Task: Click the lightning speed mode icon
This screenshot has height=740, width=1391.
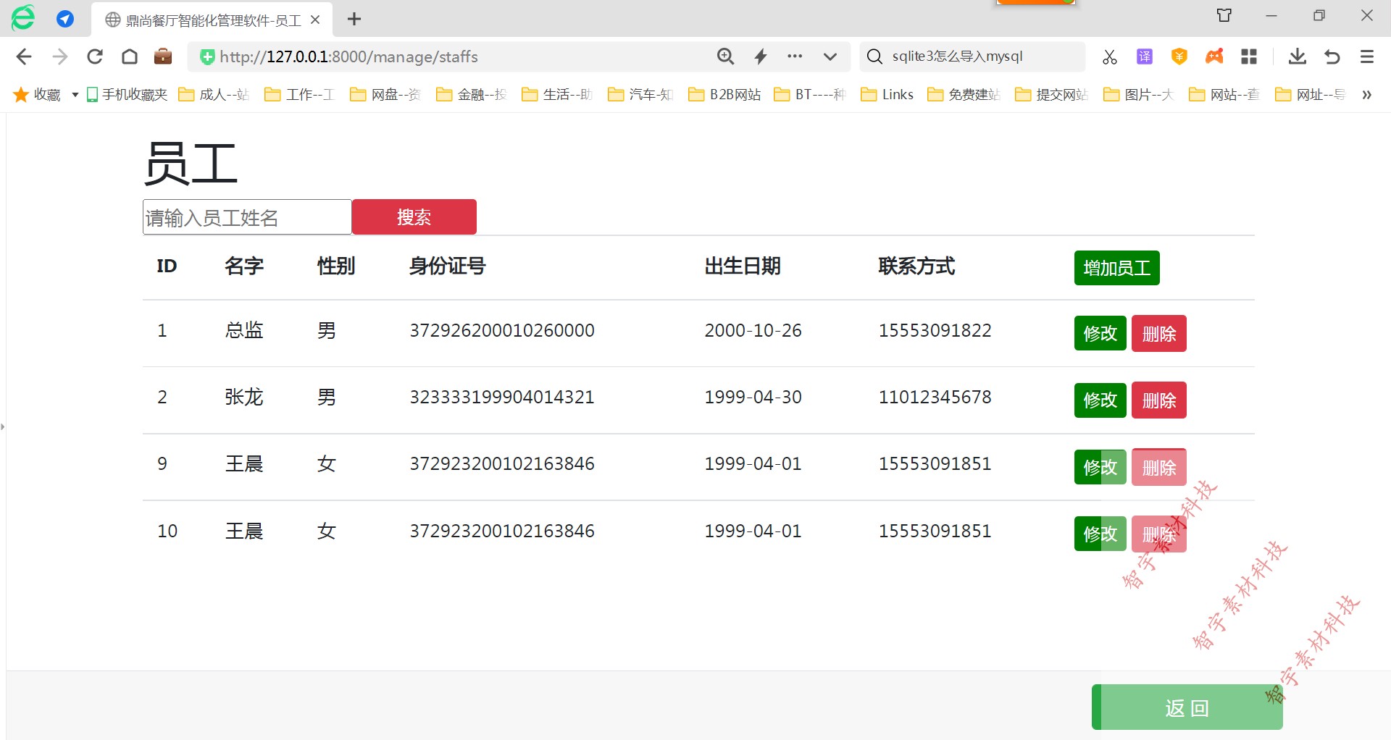Action: [x=761, y=56]
